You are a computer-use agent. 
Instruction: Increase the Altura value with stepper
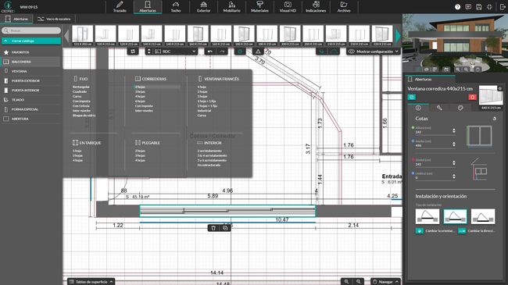(453, 129)
